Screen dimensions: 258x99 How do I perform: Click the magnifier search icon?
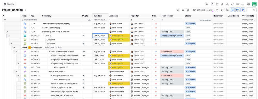click(254, 10)
